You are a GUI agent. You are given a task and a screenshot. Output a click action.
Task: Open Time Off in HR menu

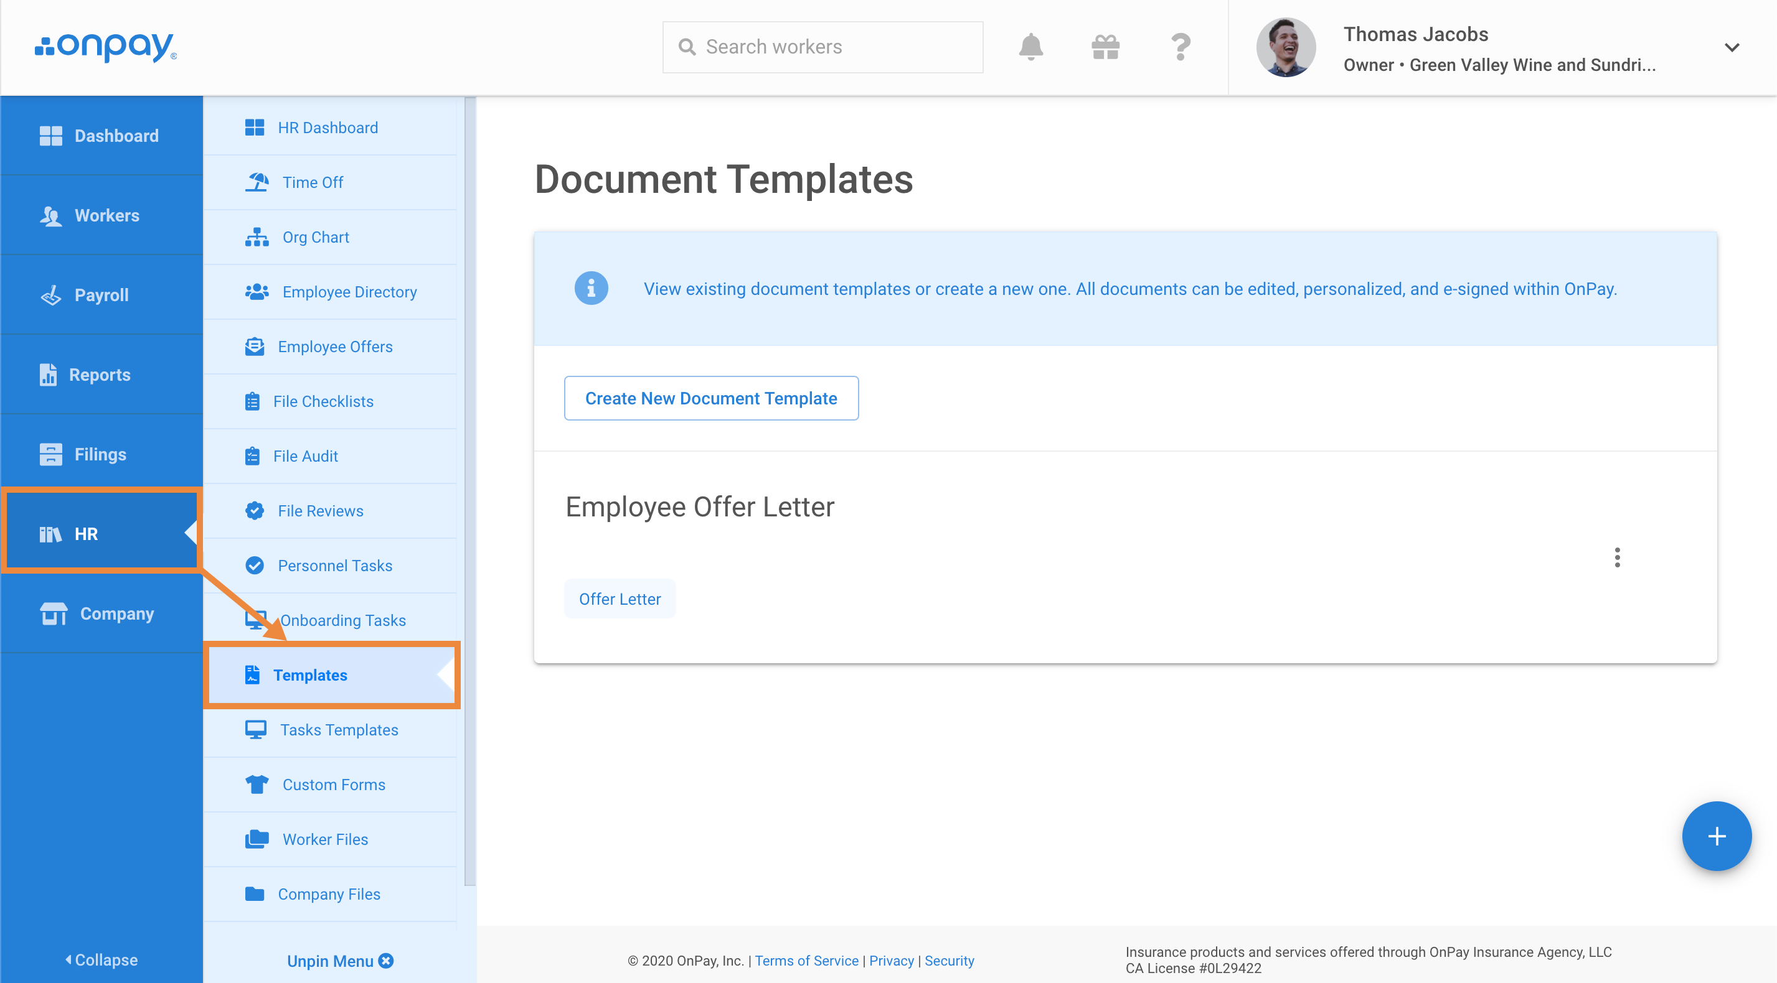click(331, 182)
